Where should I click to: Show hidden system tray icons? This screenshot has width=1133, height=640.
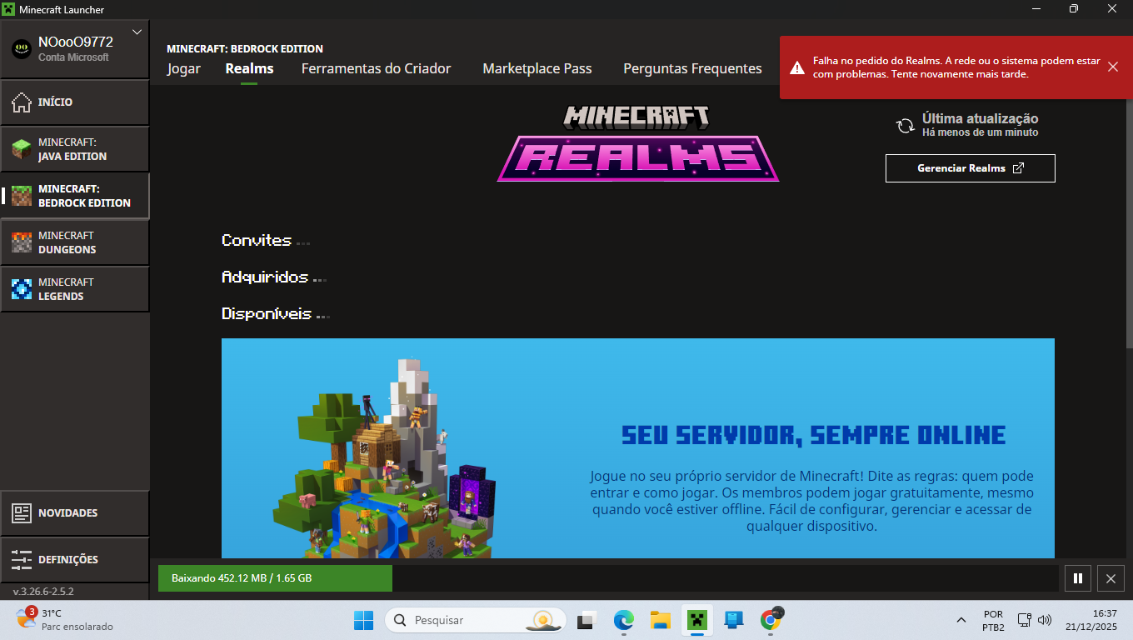tap(961, 620)
